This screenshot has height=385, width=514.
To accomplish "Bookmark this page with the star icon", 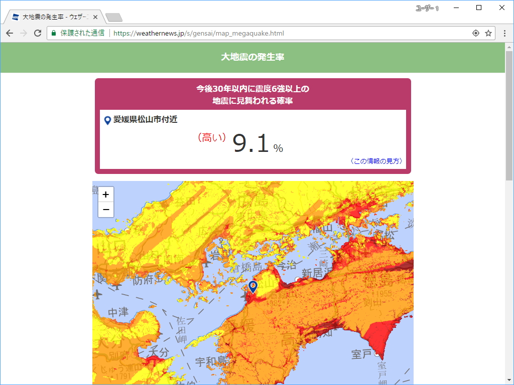I will 488,33.
